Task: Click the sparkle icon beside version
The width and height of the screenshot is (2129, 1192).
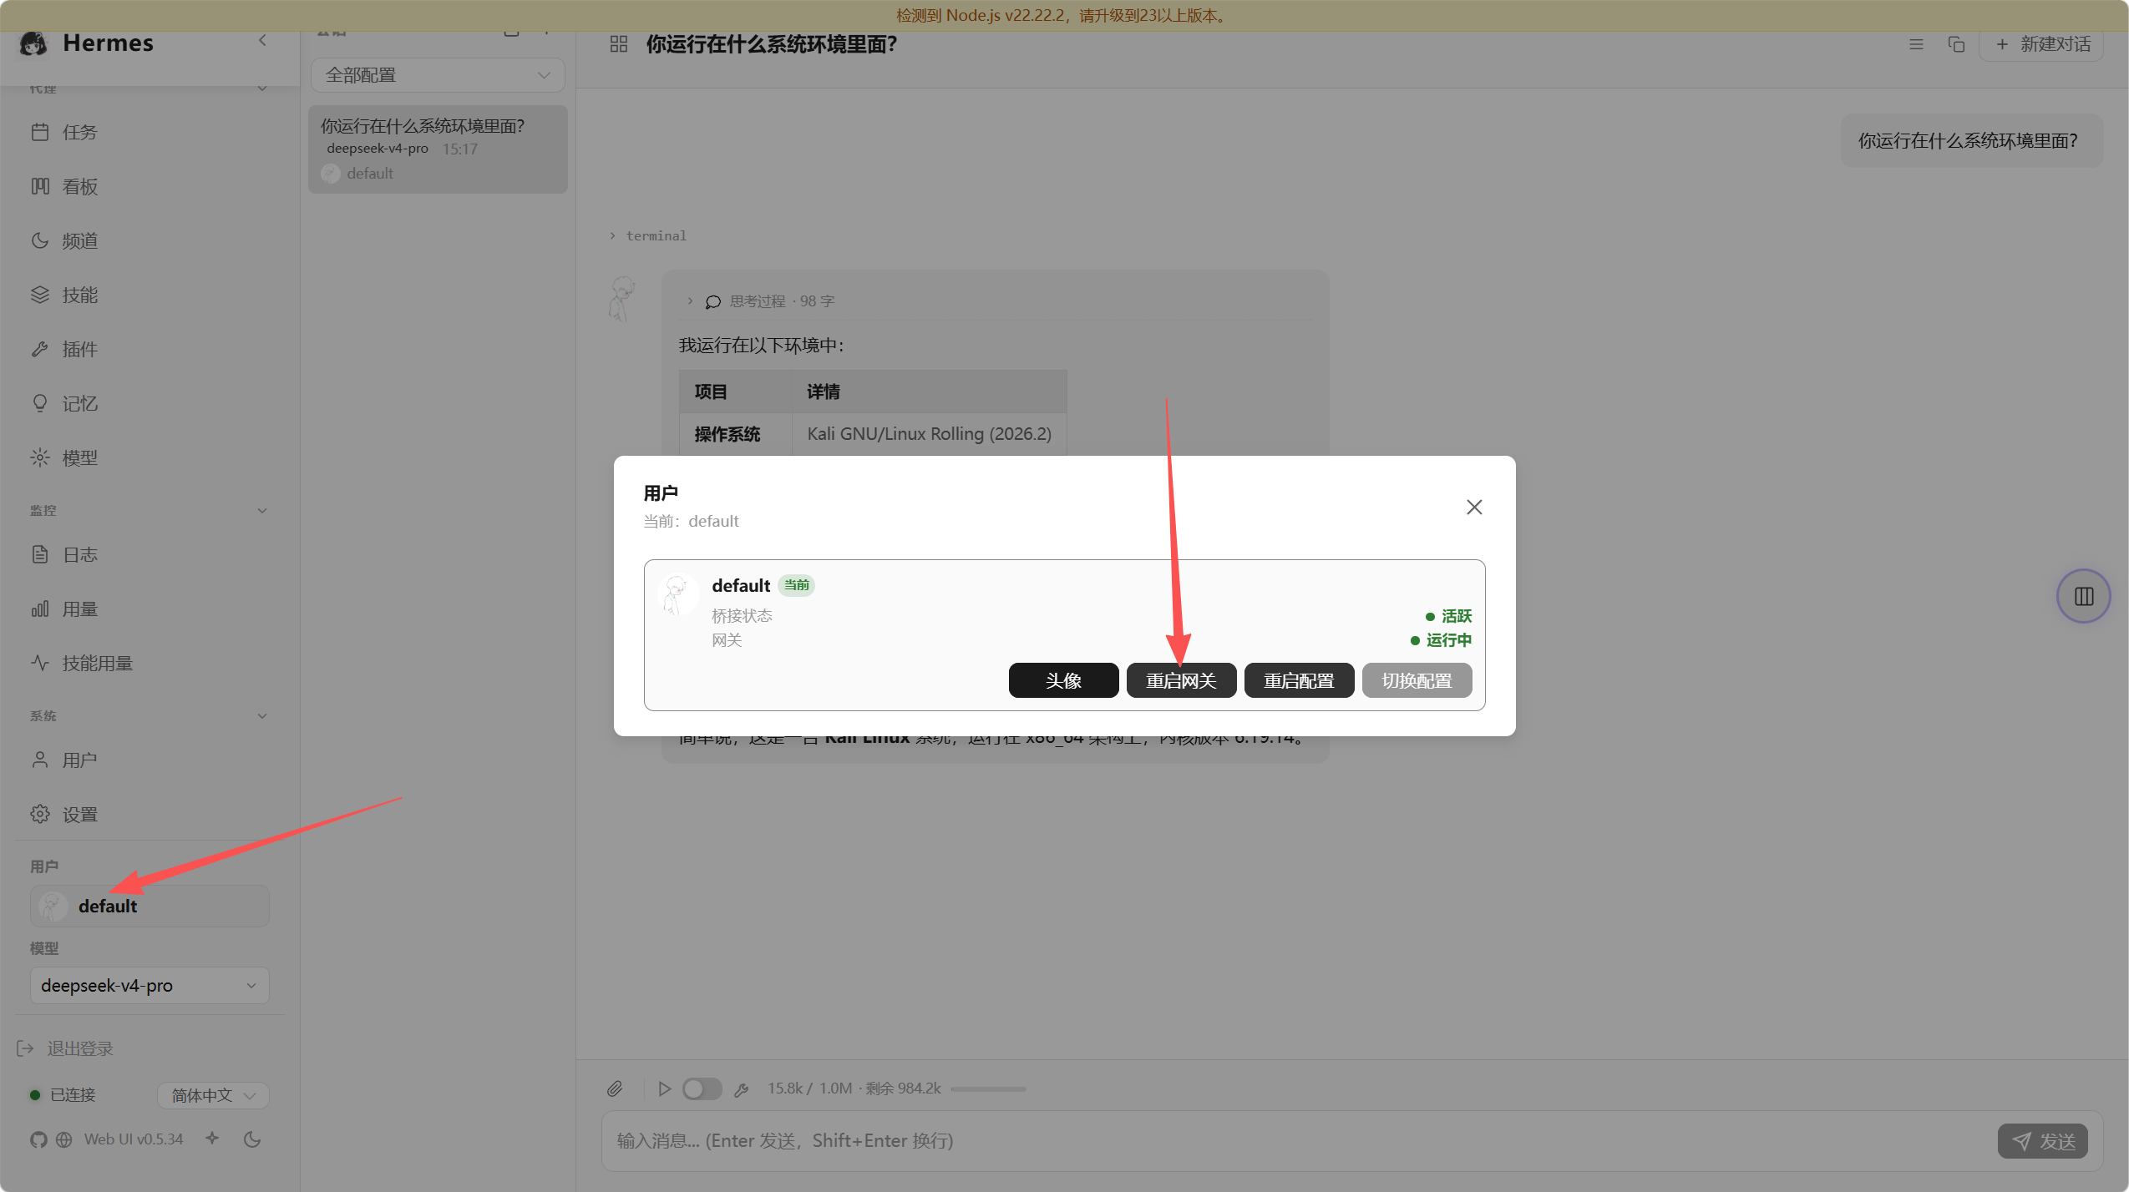Action: 212,1138
